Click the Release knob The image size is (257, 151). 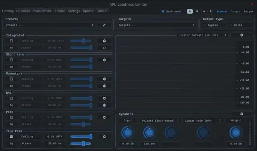(149, 132)
